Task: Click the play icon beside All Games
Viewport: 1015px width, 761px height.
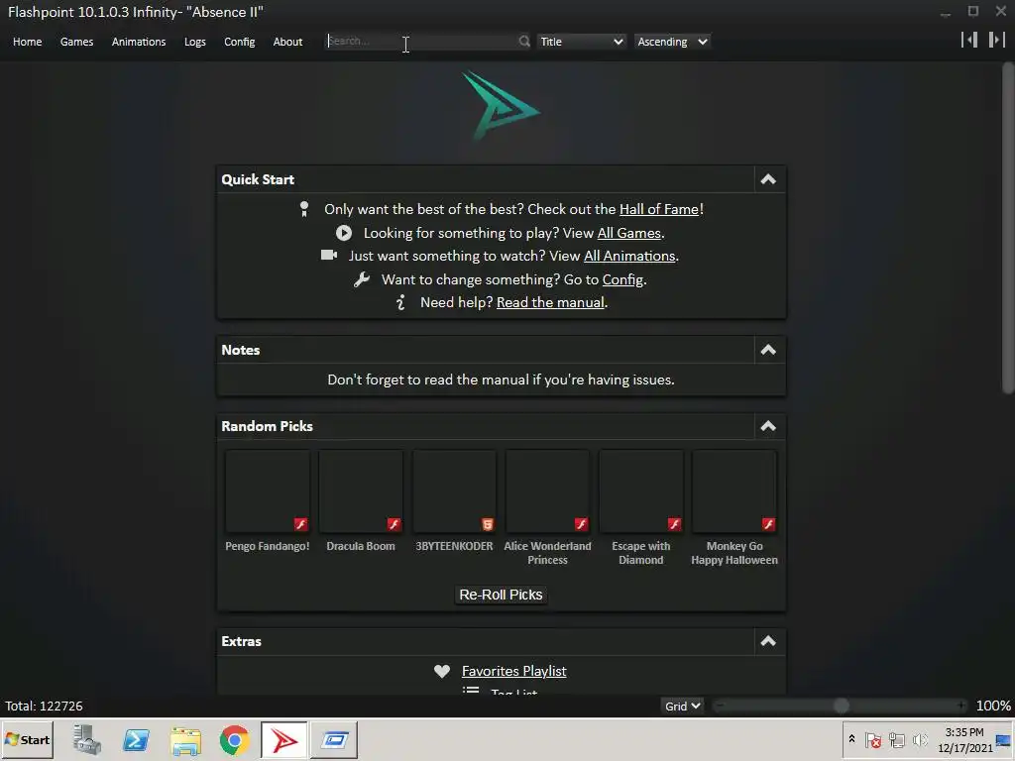Action: coord(344,233)
